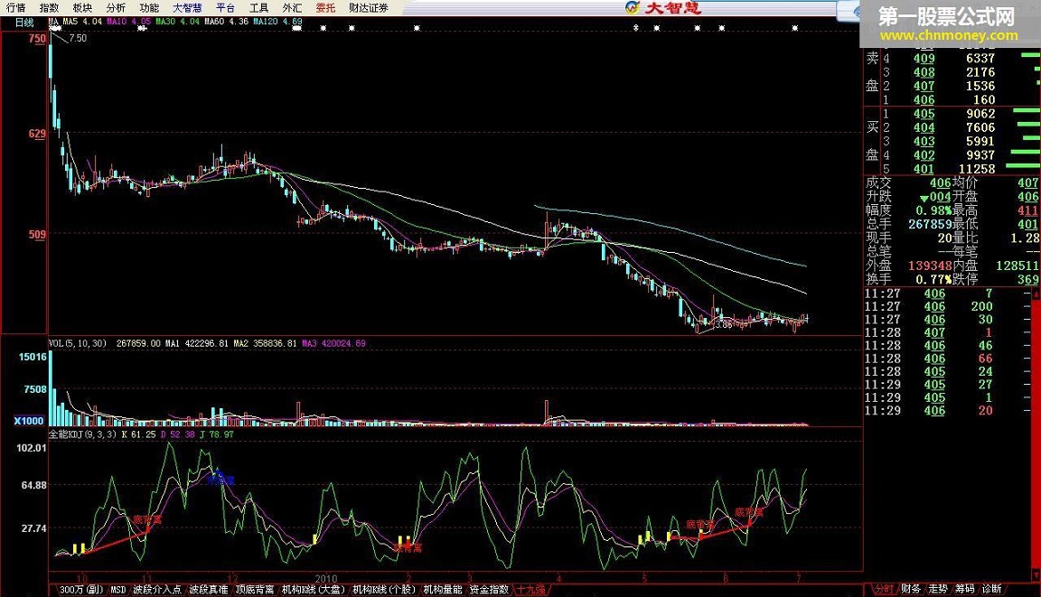Screen dimensions: 1041x597
Task: Click the 最高 value 411
Action: (x=1027, y=211)
